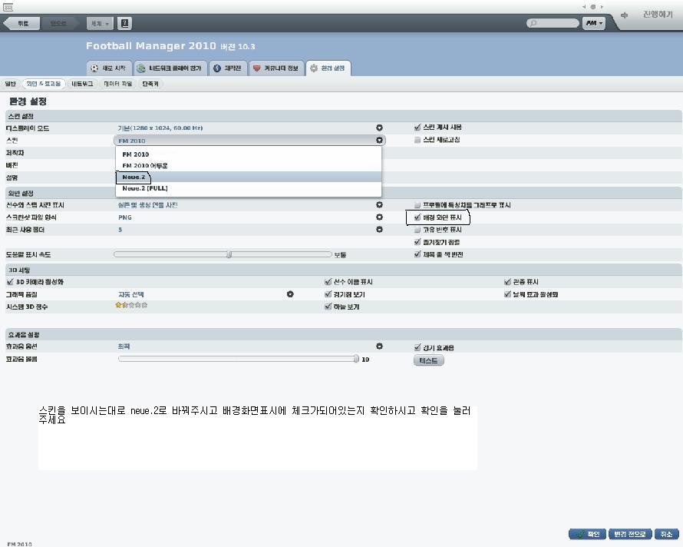Viewport: 683px width, 547px height.
Task: Open the 단축키 sub-tab
Action: point(150,84)
